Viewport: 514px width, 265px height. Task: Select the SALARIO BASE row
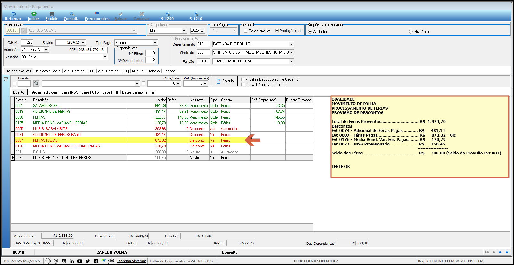162,106
